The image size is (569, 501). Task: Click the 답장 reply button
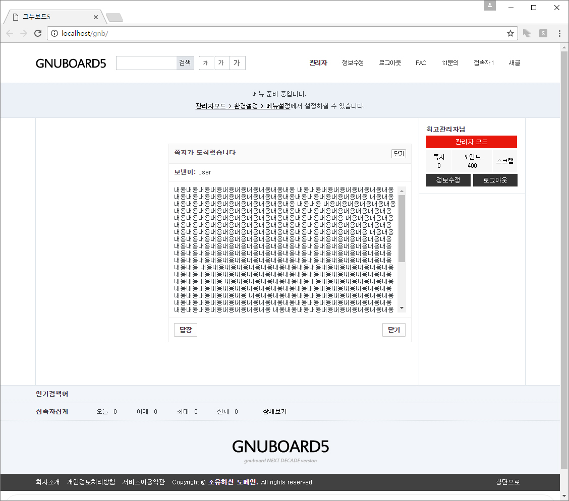point(185,330)
